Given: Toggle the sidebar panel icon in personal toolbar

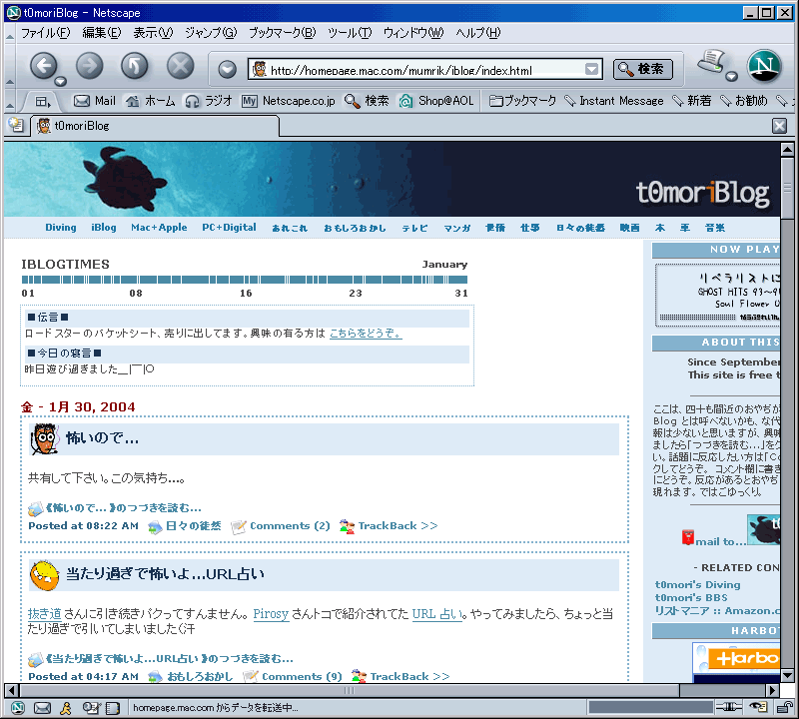Looking at the screenshot, I should tap(42, 102).
